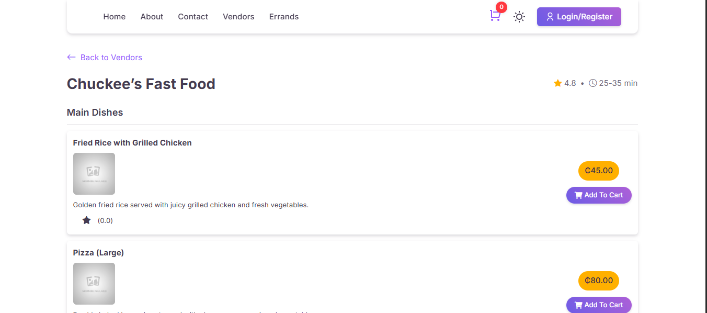Add Pizza (Large) to cart
Screen dimensions: 707x313
point(599,305)
